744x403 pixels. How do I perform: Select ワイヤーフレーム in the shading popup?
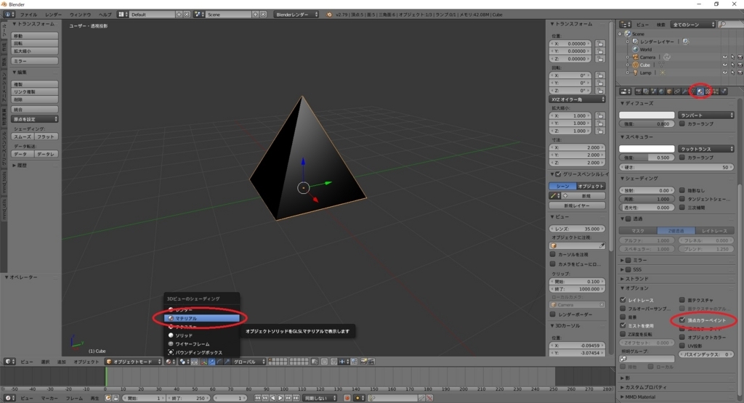(202, 343)
